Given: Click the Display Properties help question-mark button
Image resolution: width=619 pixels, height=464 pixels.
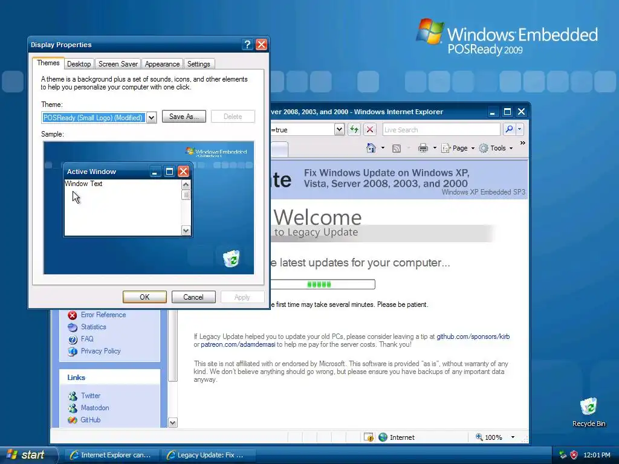Looking at the screenshot, I should (x=247, y=45).
